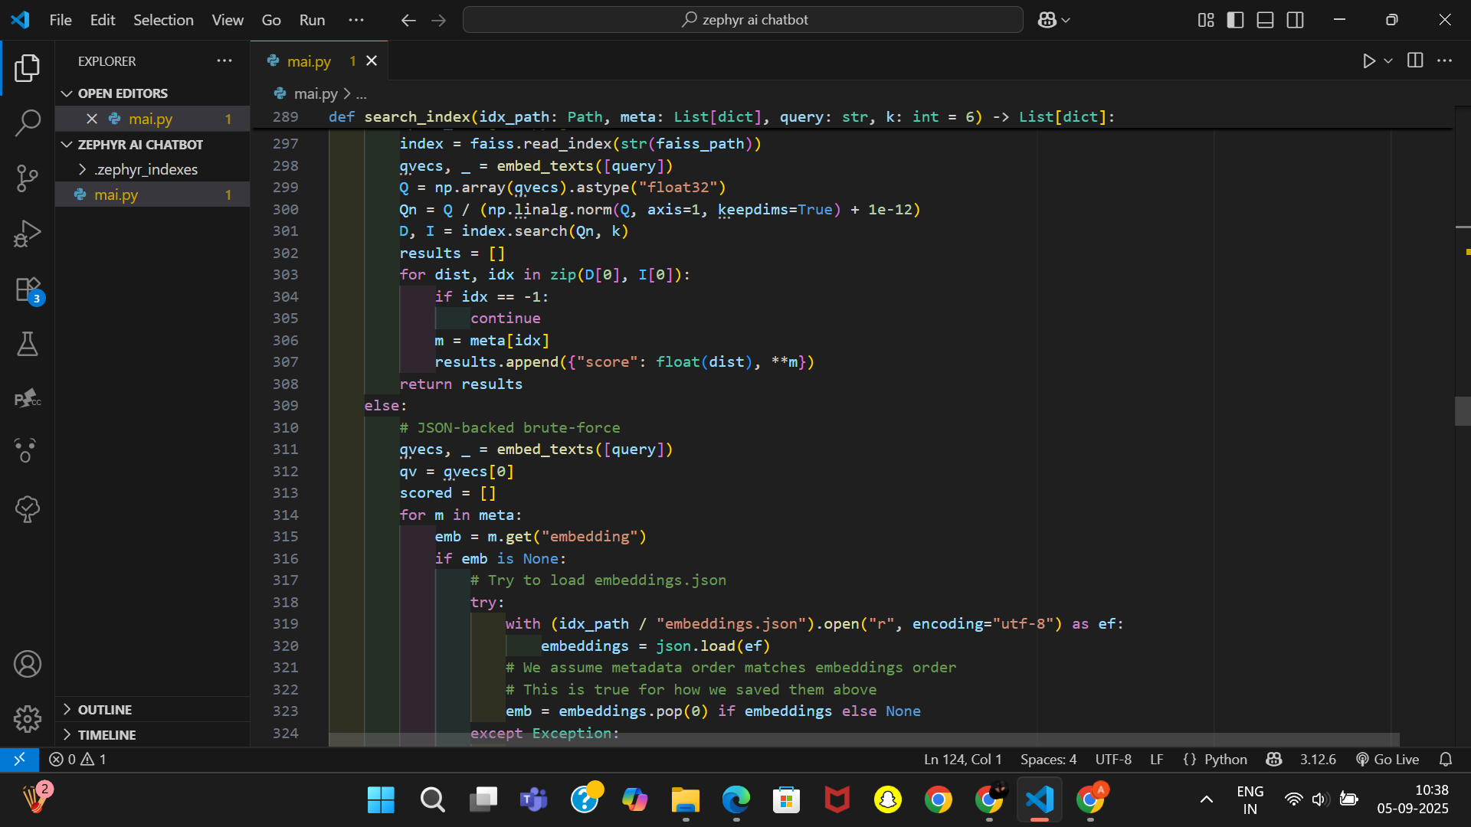Open the Selection menu
Viewport: 1471px width, 827px height.
coord(163,20)
